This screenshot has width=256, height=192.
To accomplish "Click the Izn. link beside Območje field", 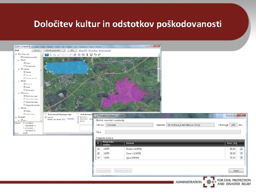I will (240, 125).
